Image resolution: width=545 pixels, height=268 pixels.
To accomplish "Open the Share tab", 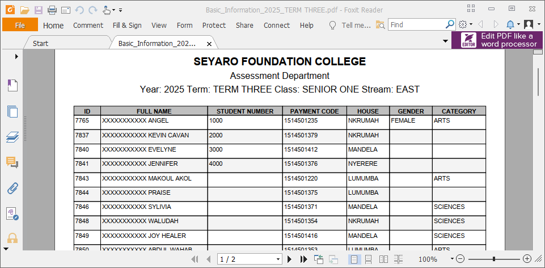I will (244, 25).
